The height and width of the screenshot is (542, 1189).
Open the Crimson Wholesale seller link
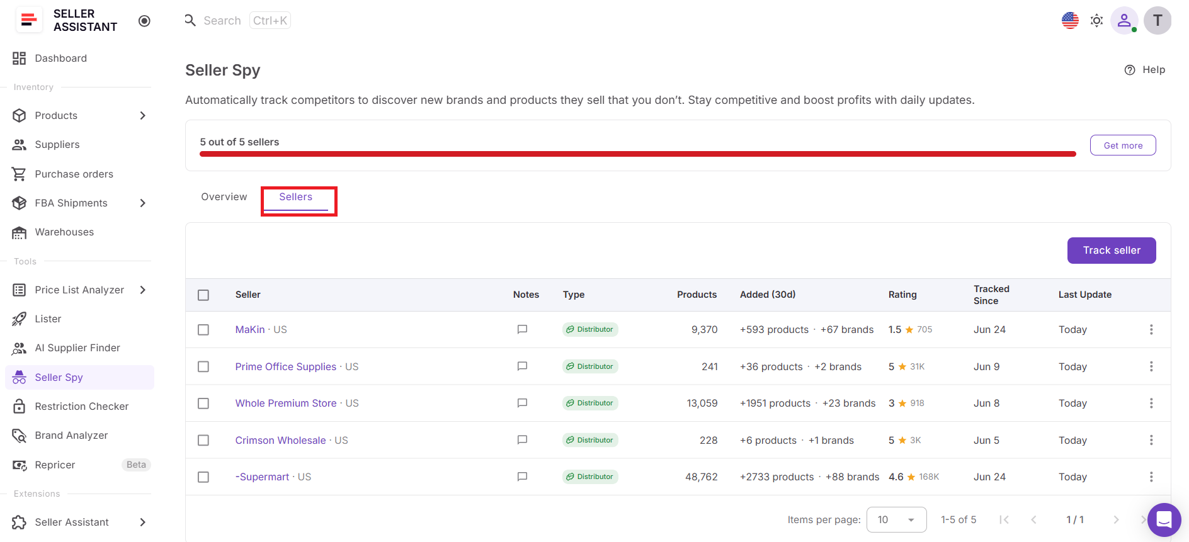click(281, 440)
